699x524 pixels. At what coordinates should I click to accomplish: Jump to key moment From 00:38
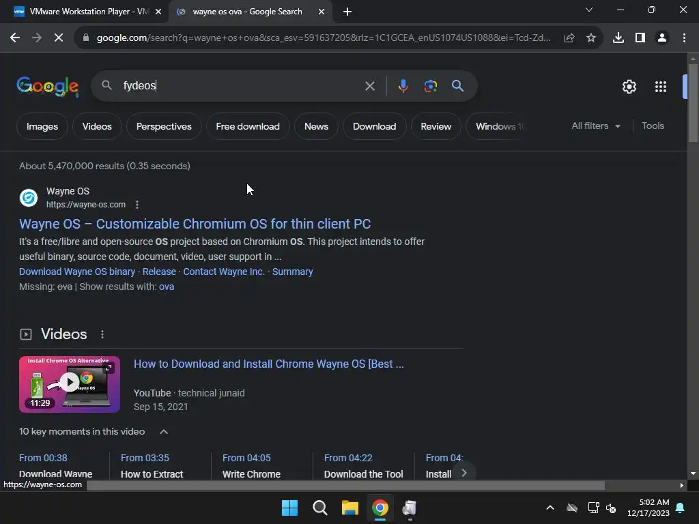tap(43, 458)
